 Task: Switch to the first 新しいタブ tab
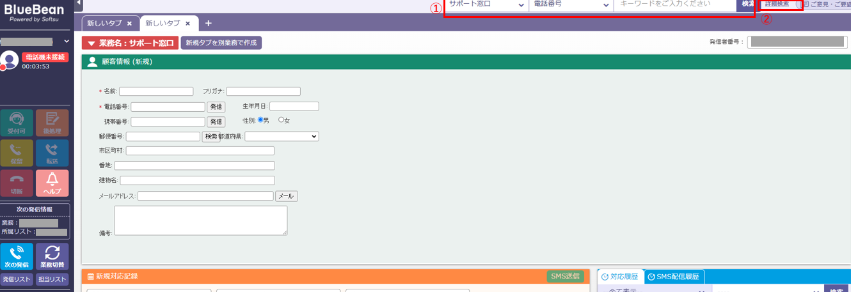tap(104, 24)
